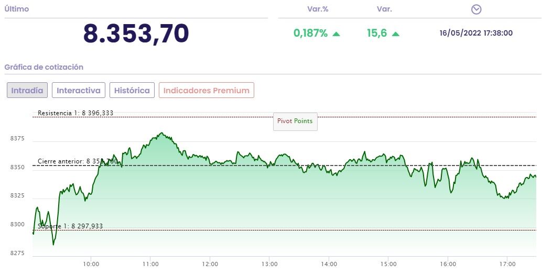The height and width of the screenshot is (275, 542).
Task: Click the 0,187% percentage change value
Action: point(310,34)
